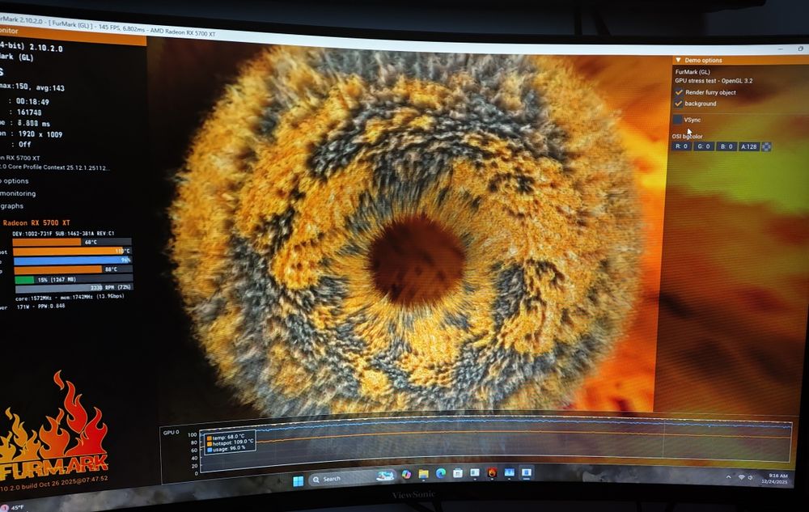Viewport: 809px width, 512px height.
Task: Click the 'temp: 68.0 °C' legend entry
Action: (226, 437)
